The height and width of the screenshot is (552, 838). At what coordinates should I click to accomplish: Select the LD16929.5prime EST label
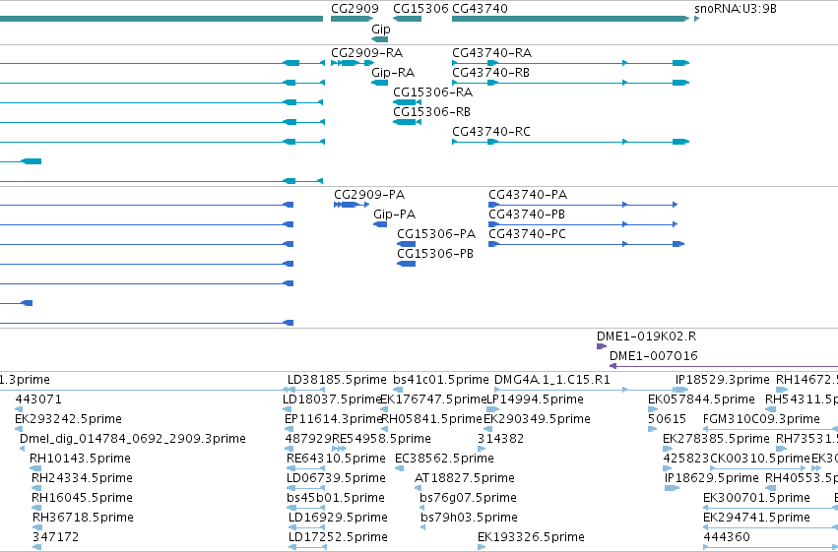[x=338, y=518]
